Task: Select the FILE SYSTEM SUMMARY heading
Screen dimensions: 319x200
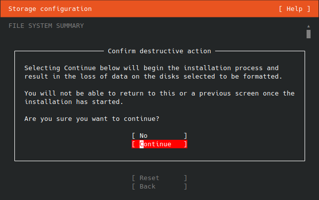Action: tap(46, 26)
